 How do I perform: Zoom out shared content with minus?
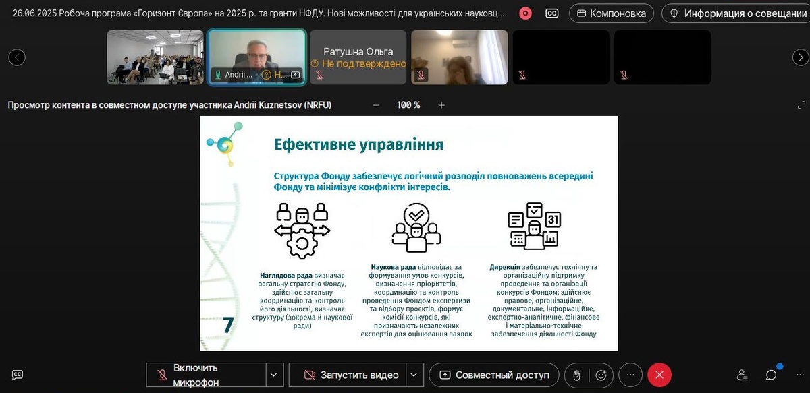point(376,105)
